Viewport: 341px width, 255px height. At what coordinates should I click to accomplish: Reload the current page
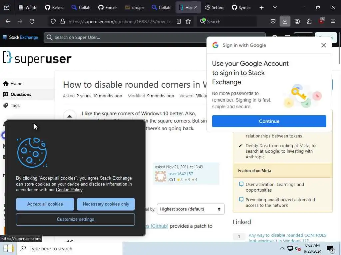tap(32, 21)
